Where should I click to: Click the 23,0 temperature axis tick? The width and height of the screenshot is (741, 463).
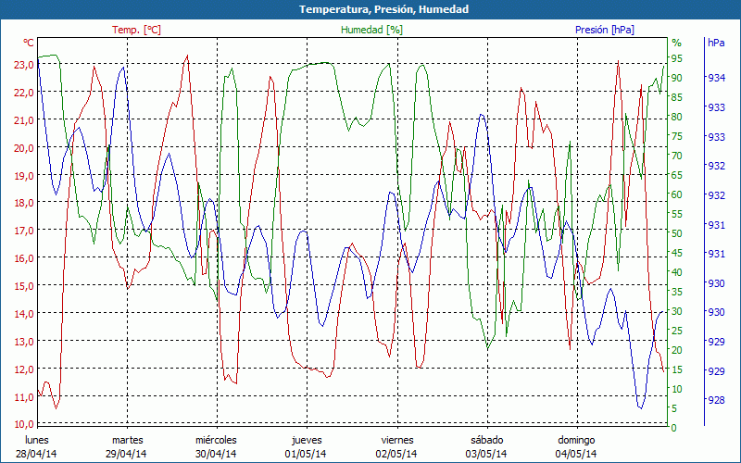[22, 65]
